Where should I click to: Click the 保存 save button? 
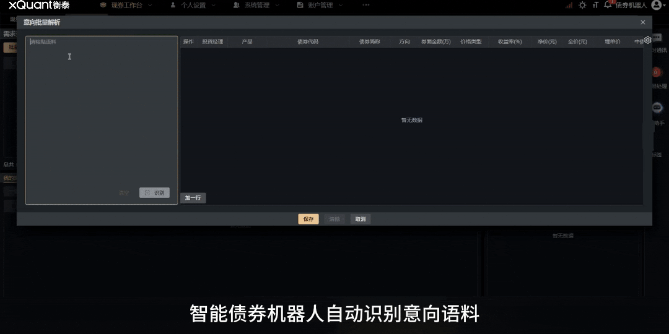[308, 219]
